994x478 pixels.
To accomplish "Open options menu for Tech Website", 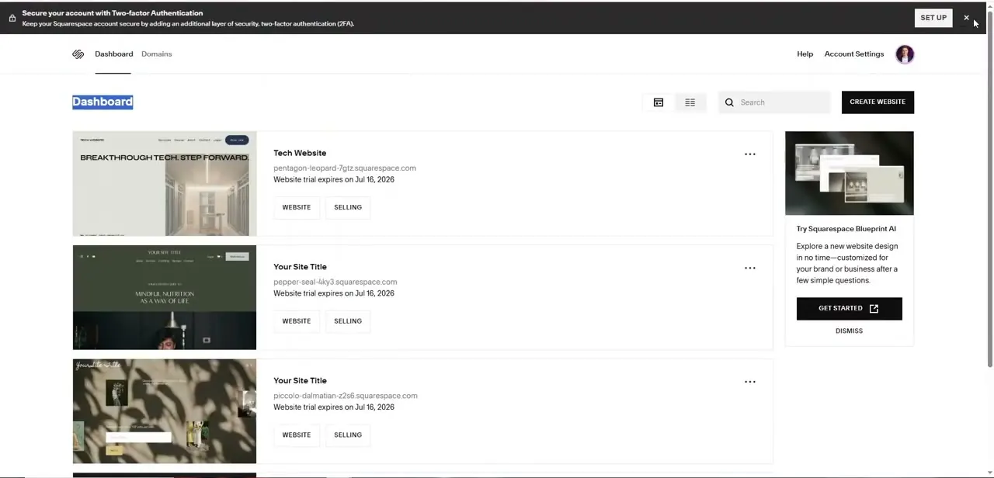I will pyautogui.click(x=750, y=154).
